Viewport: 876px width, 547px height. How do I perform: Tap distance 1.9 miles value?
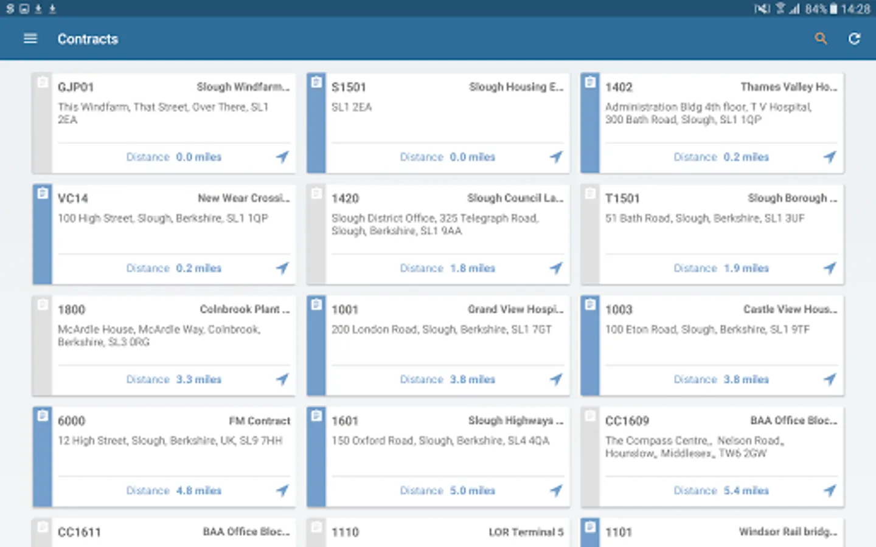(x=746, y=268)
